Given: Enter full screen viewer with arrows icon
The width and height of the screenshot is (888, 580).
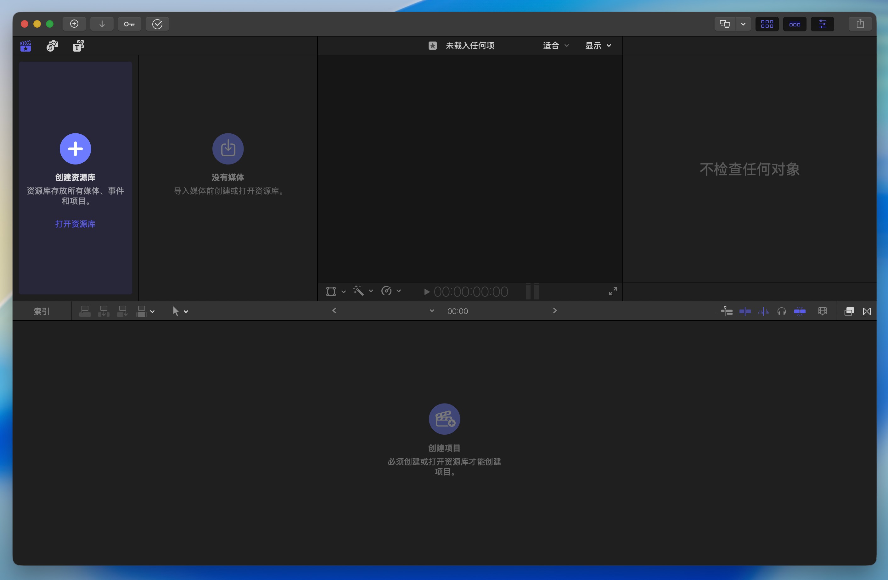Looking at the screenshot, I should (613, 291).
